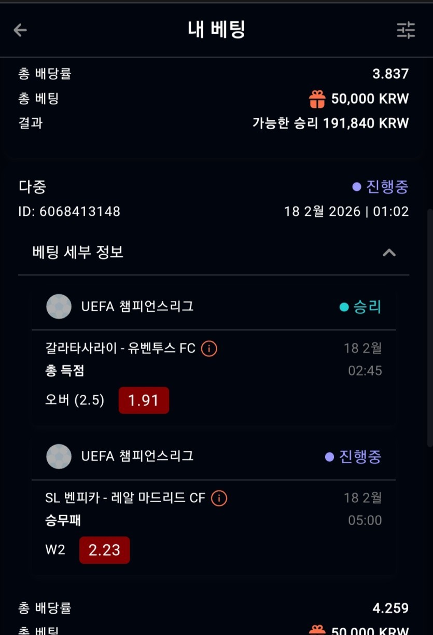This screenshot has height=635, width=433.
Task: Tap soccer ball icon of the first UEFA bet
Action: (x=59, y=307)
